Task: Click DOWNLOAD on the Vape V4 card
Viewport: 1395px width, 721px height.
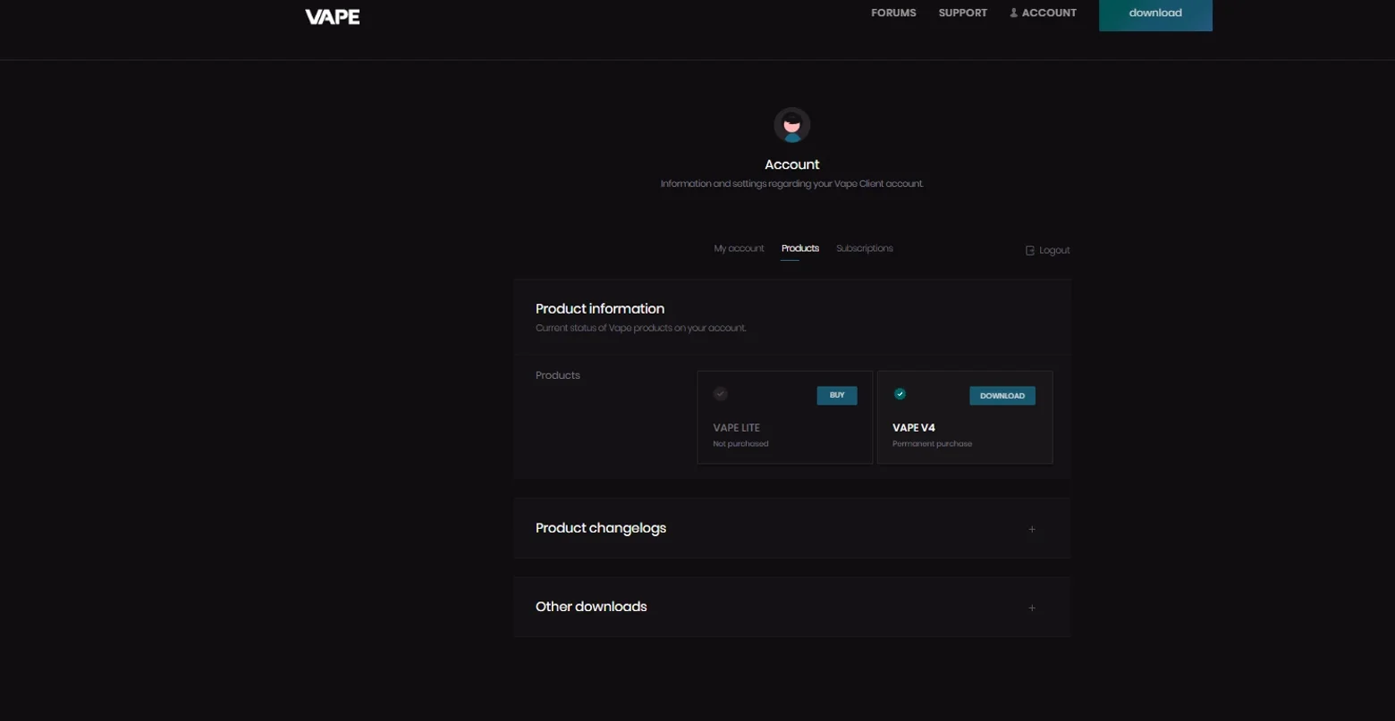Action: [x=1002, y=396]
